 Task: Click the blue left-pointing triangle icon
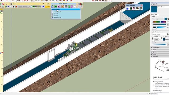[43, 7]
